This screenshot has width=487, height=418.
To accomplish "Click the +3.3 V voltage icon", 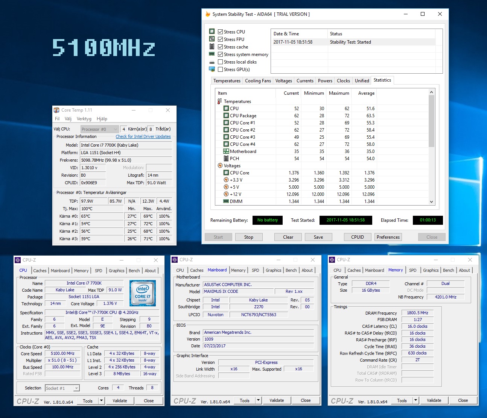I will point(226,180).
